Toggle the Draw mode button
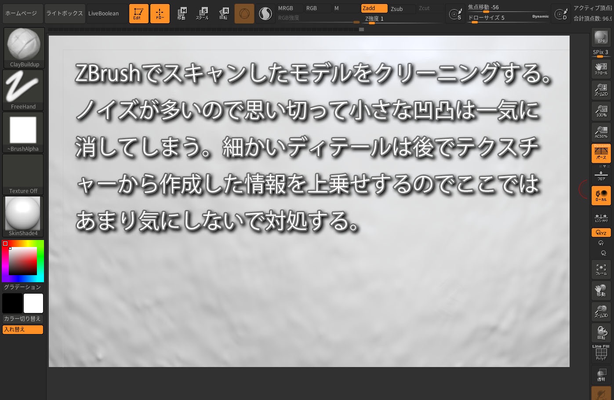Image resolution: width=614 pixels, height=400 pixels. pos(160,14)
